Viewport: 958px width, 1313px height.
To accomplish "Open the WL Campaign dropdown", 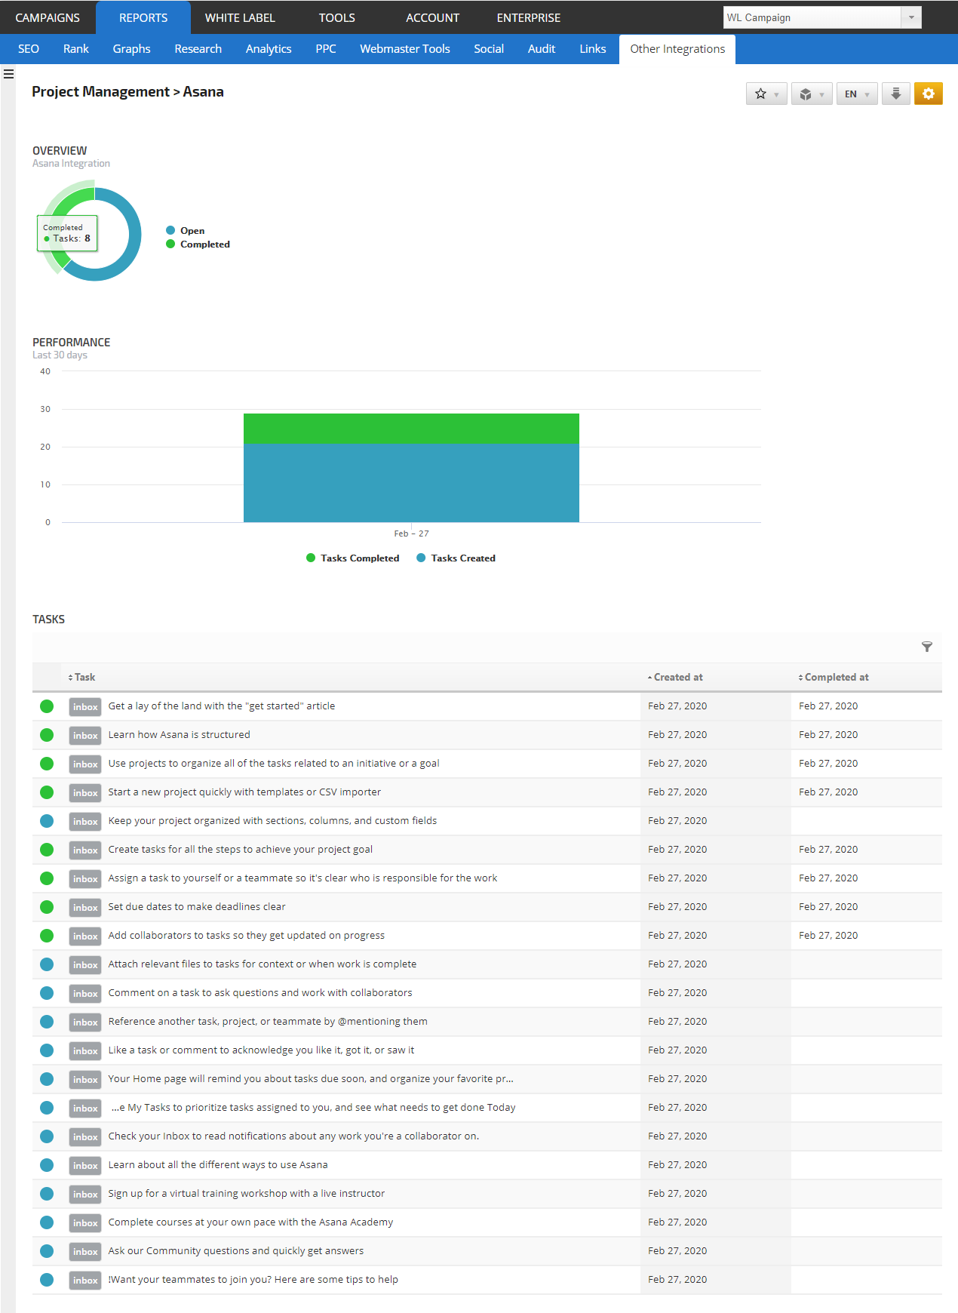I will pyautogui.click(x=822, y=17).
